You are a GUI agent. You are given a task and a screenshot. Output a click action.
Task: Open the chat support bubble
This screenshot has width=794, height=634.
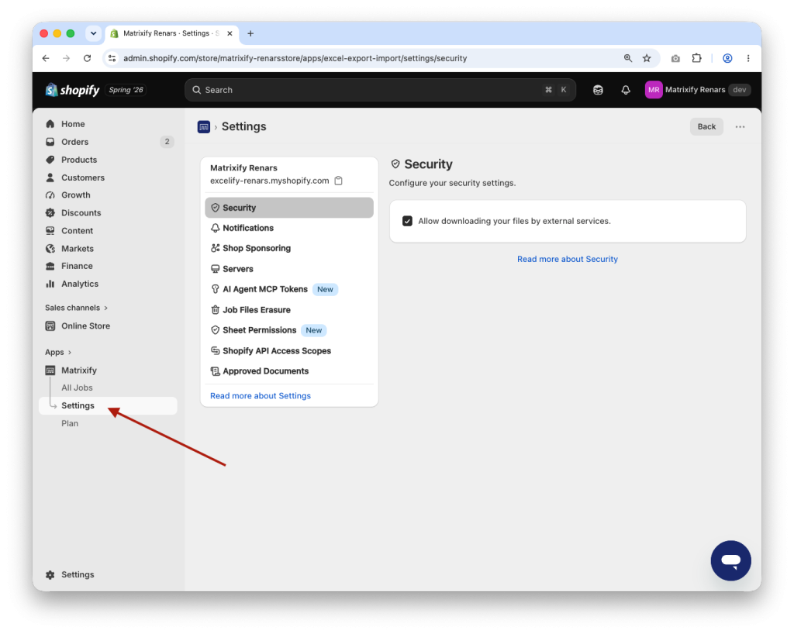730,560
